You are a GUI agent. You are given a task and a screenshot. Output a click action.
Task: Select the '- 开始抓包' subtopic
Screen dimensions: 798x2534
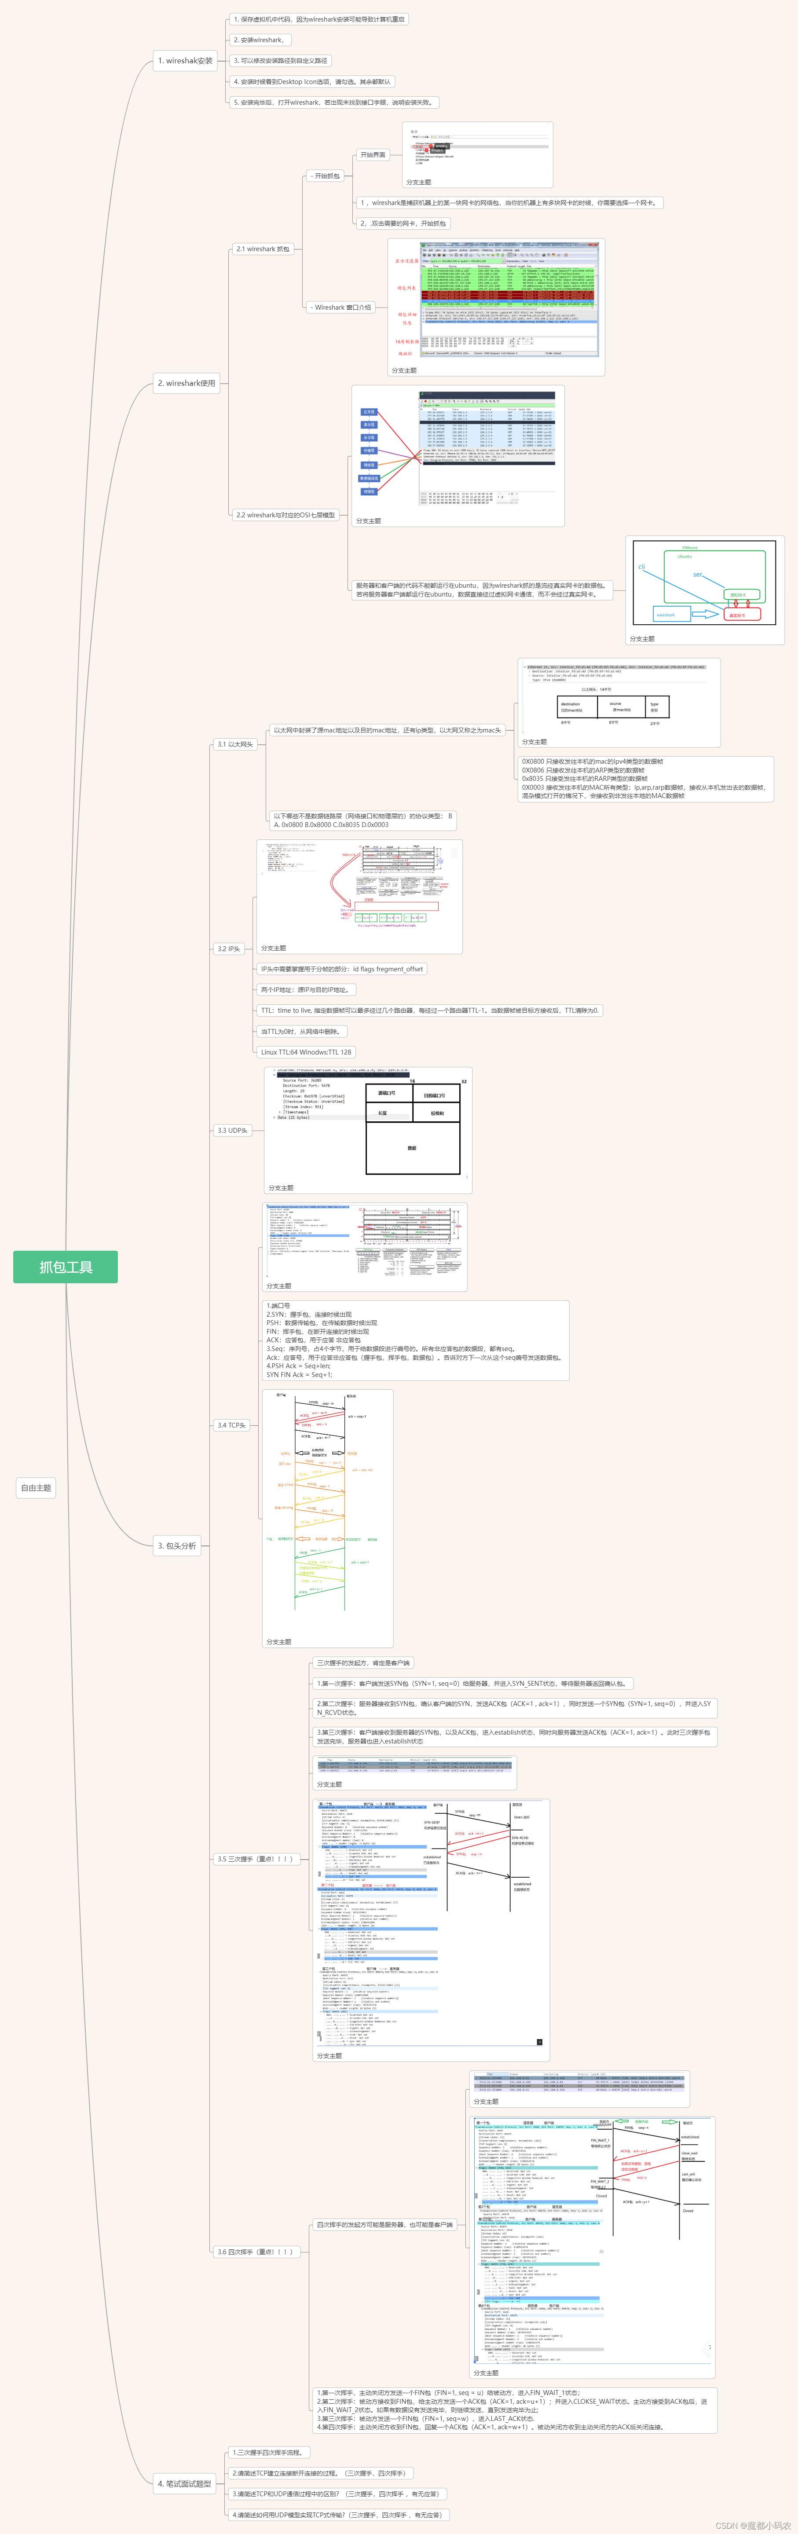[325, 176]
